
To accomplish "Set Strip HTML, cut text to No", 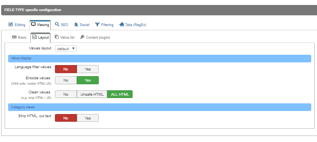I will [x=66, y=118].
